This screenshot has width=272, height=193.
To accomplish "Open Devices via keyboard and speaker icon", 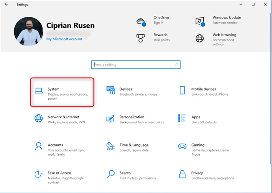I will 110,90.
